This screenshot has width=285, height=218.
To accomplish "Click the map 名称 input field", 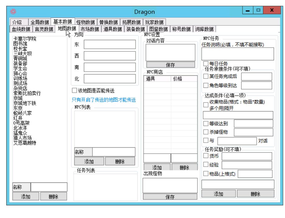I will click(x=49, y=187).
